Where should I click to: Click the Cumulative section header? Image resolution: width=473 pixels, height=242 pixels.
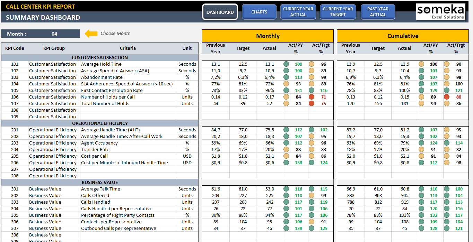(403, 36)
